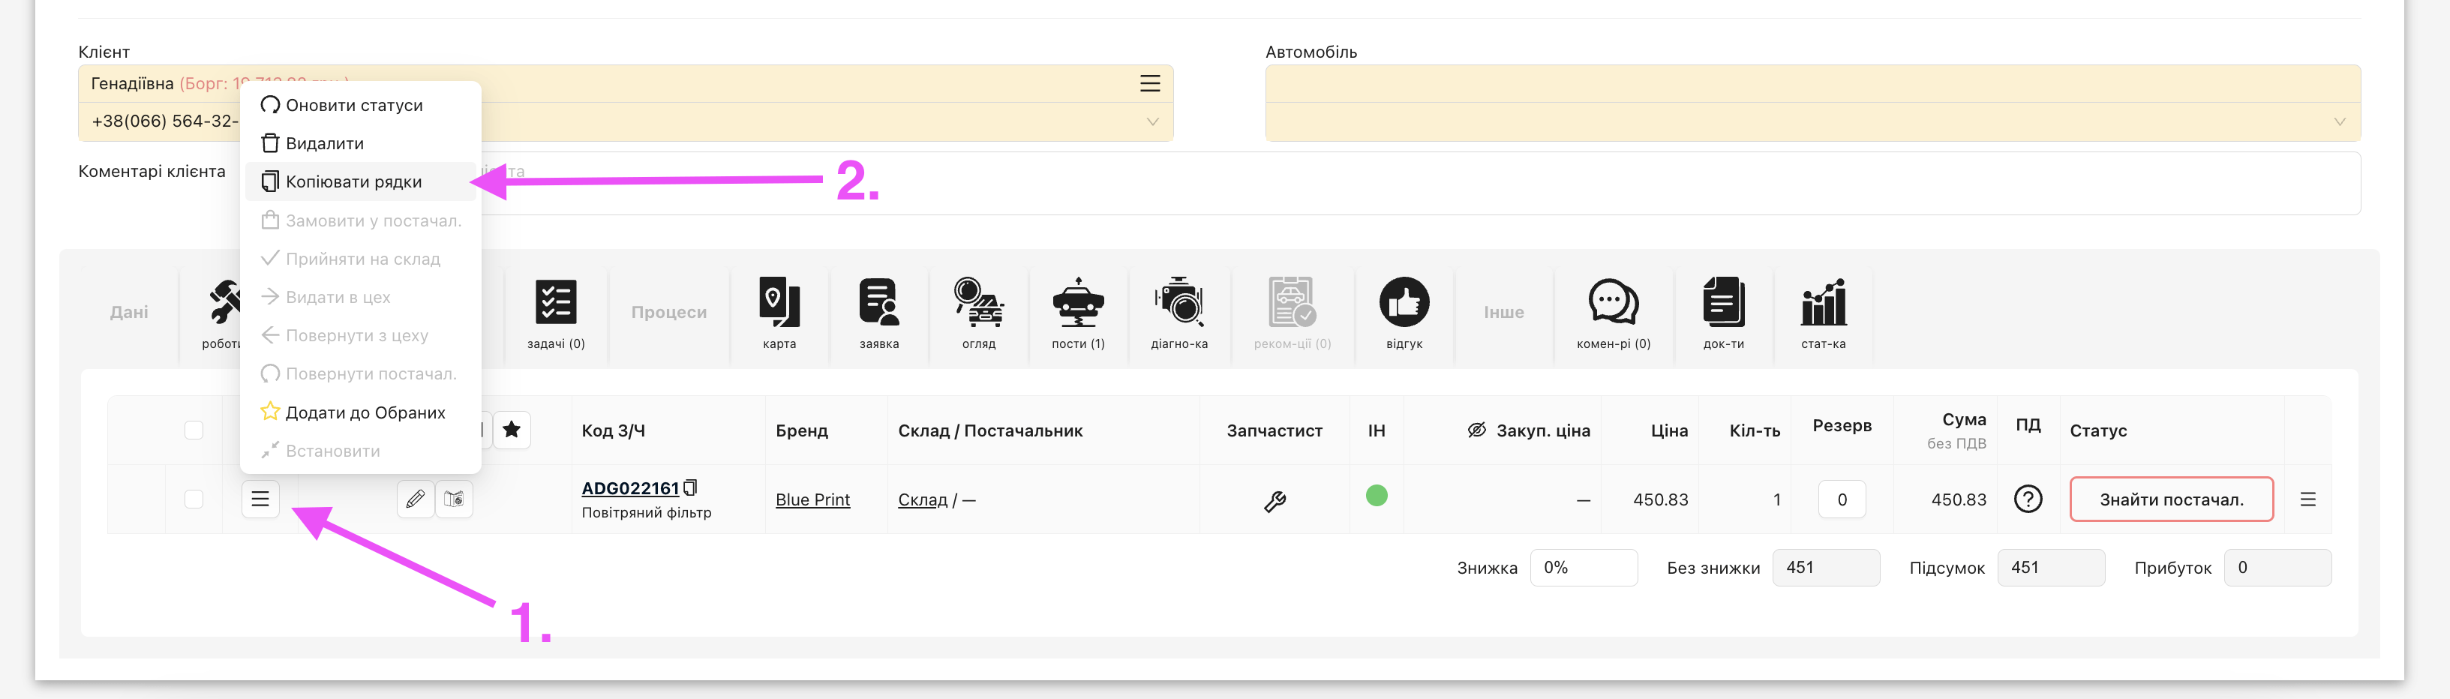
Task: Open the ADG022161 part code link
Action: coord(629,487)
